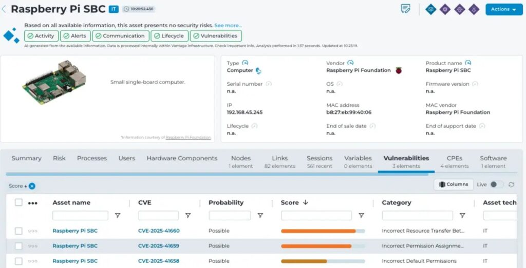Toggle the Live updates switch
Viewport: 526px width, 268px height.
coord(496,184)
